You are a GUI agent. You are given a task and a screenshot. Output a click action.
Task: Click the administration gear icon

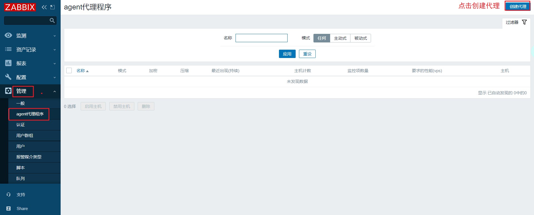click(8, 91)
